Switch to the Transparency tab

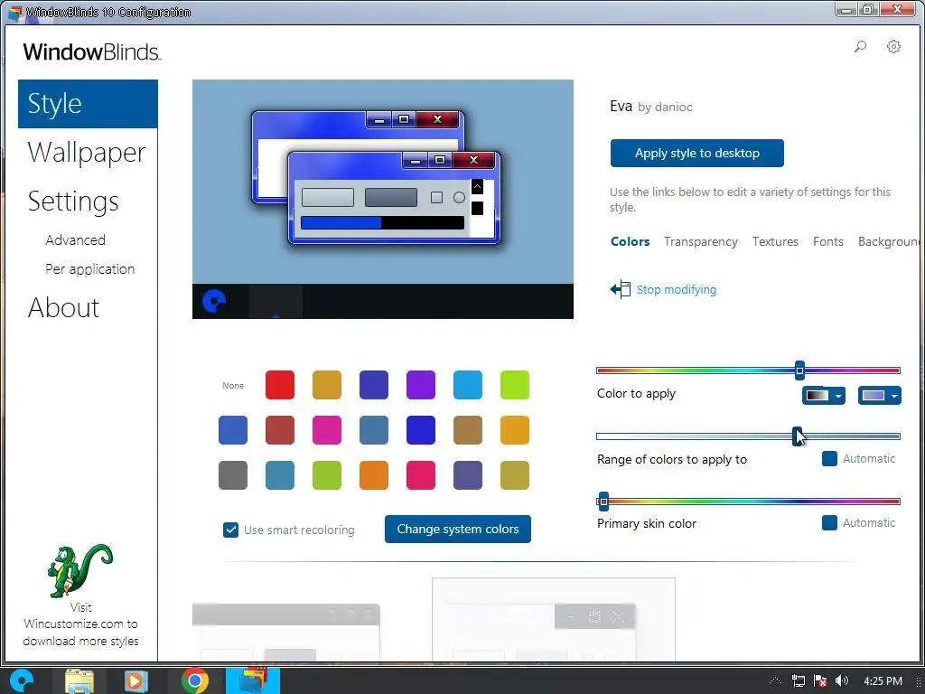[x=700, y=241]
